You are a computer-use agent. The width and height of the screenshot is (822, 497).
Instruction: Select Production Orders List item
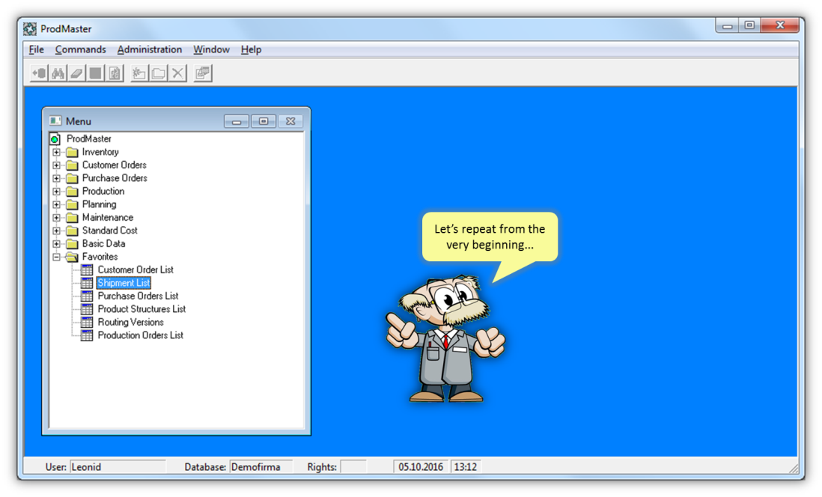(141, 335)
